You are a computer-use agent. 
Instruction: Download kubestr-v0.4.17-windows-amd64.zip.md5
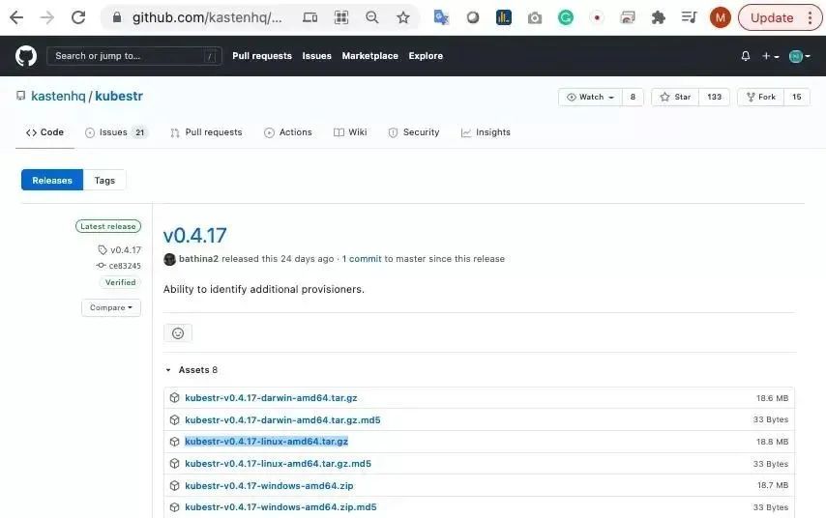coord(280,507)
